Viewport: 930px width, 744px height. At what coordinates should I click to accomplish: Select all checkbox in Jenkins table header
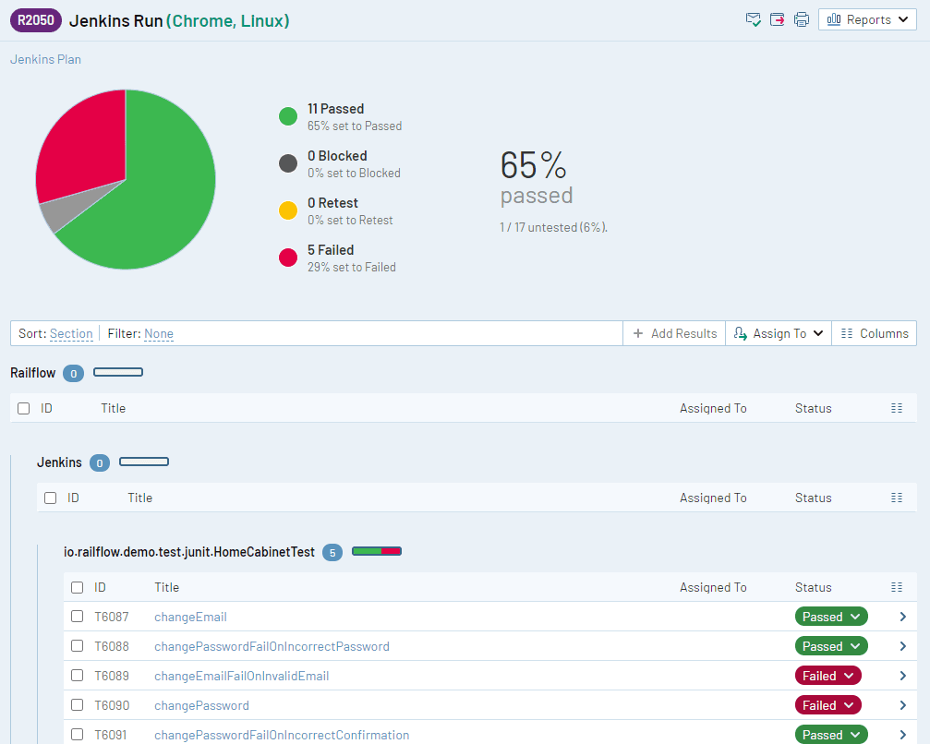pyautogui.click(x=51, y=498)
